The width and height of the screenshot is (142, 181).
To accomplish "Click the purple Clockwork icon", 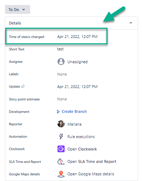I will (x=61, y=149).
